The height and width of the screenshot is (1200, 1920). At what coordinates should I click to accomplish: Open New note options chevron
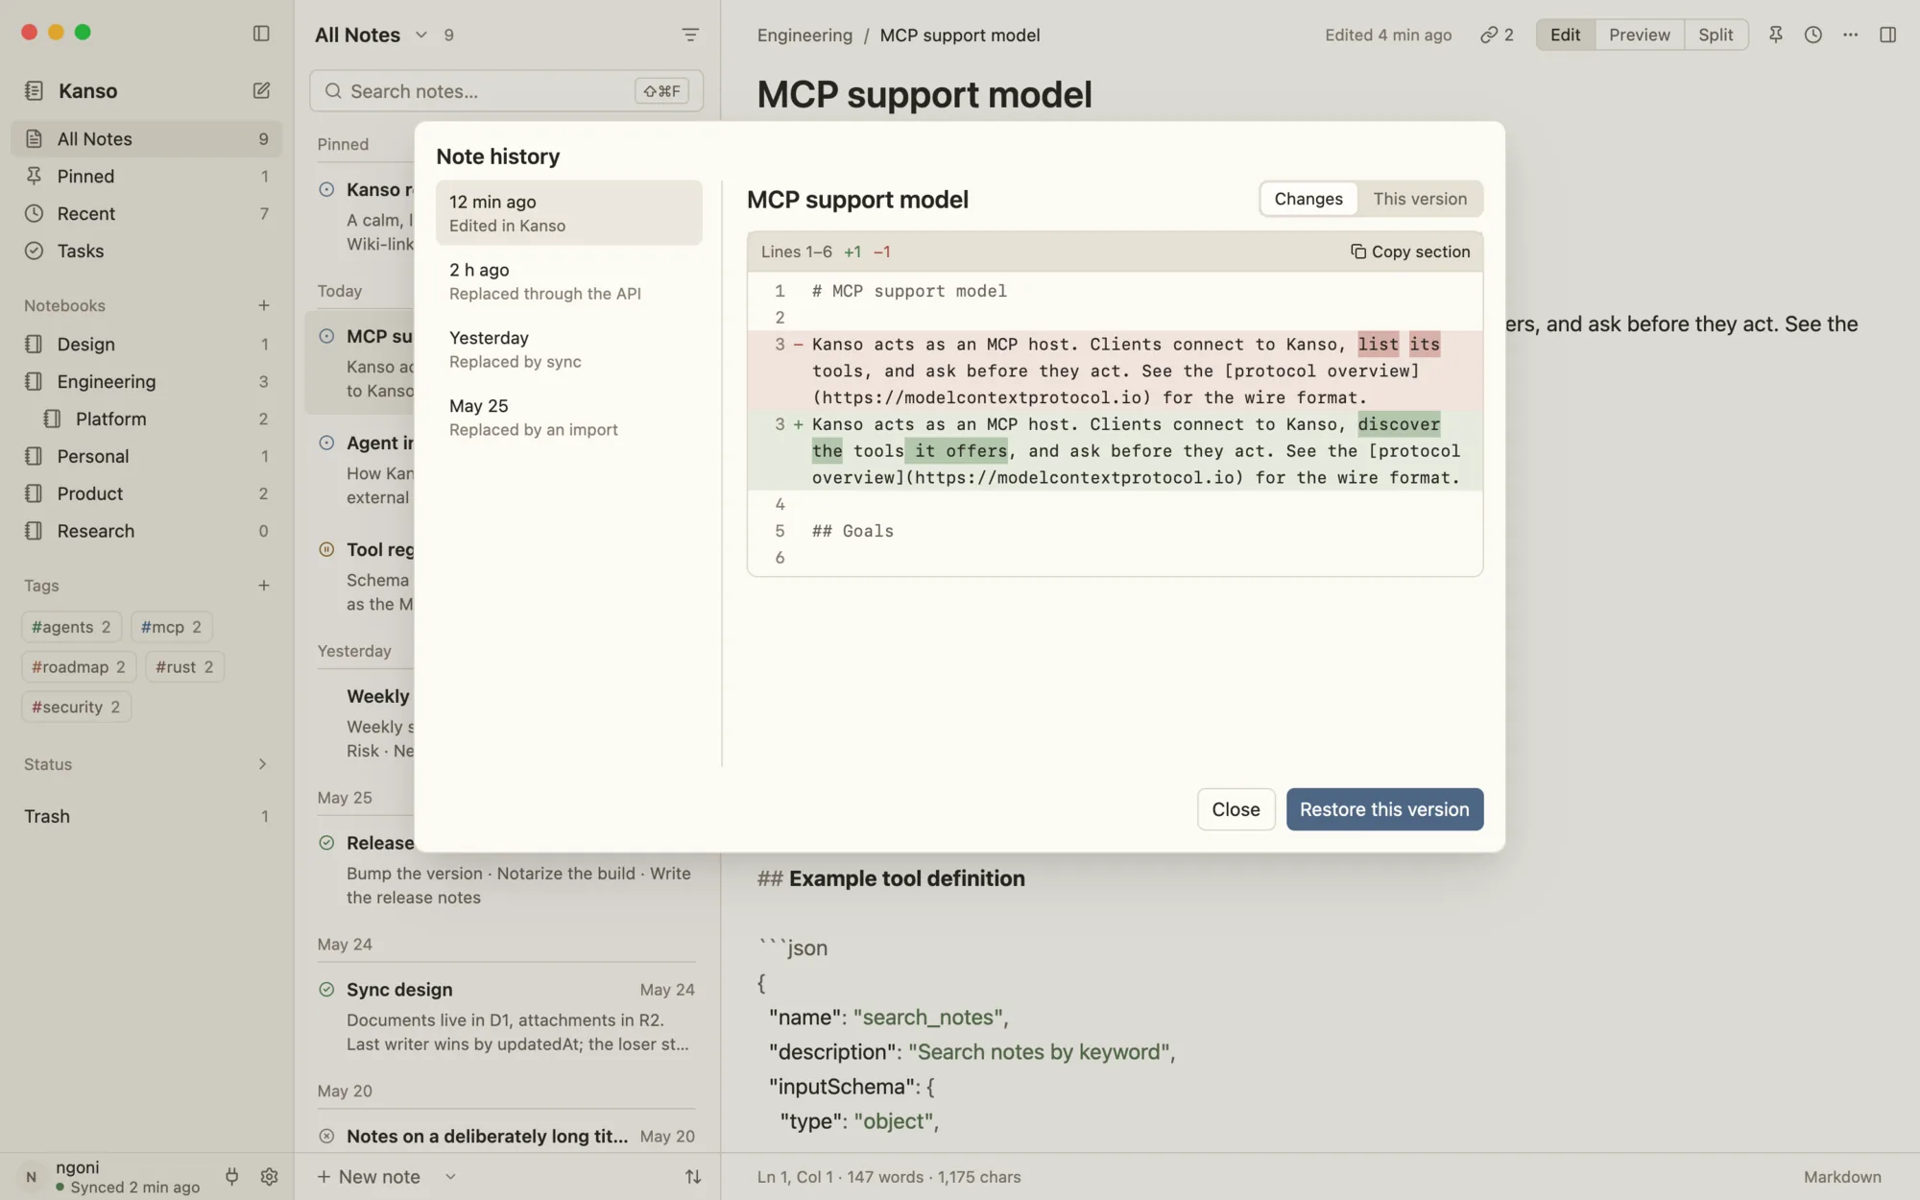[450, 1176]
